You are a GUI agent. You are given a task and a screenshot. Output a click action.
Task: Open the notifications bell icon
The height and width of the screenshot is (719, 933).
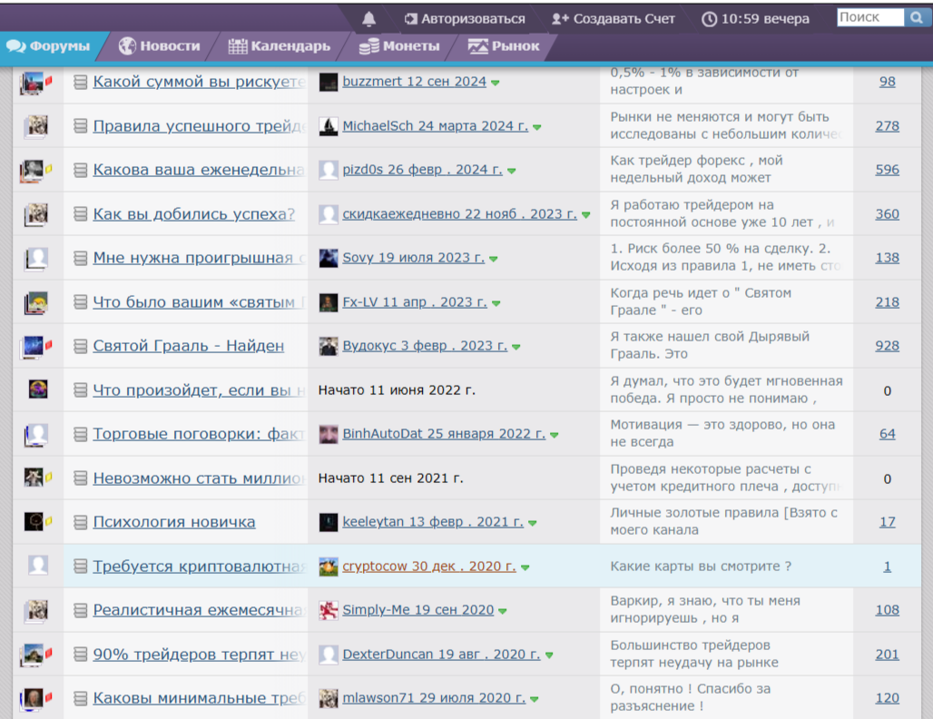(368, 18)
